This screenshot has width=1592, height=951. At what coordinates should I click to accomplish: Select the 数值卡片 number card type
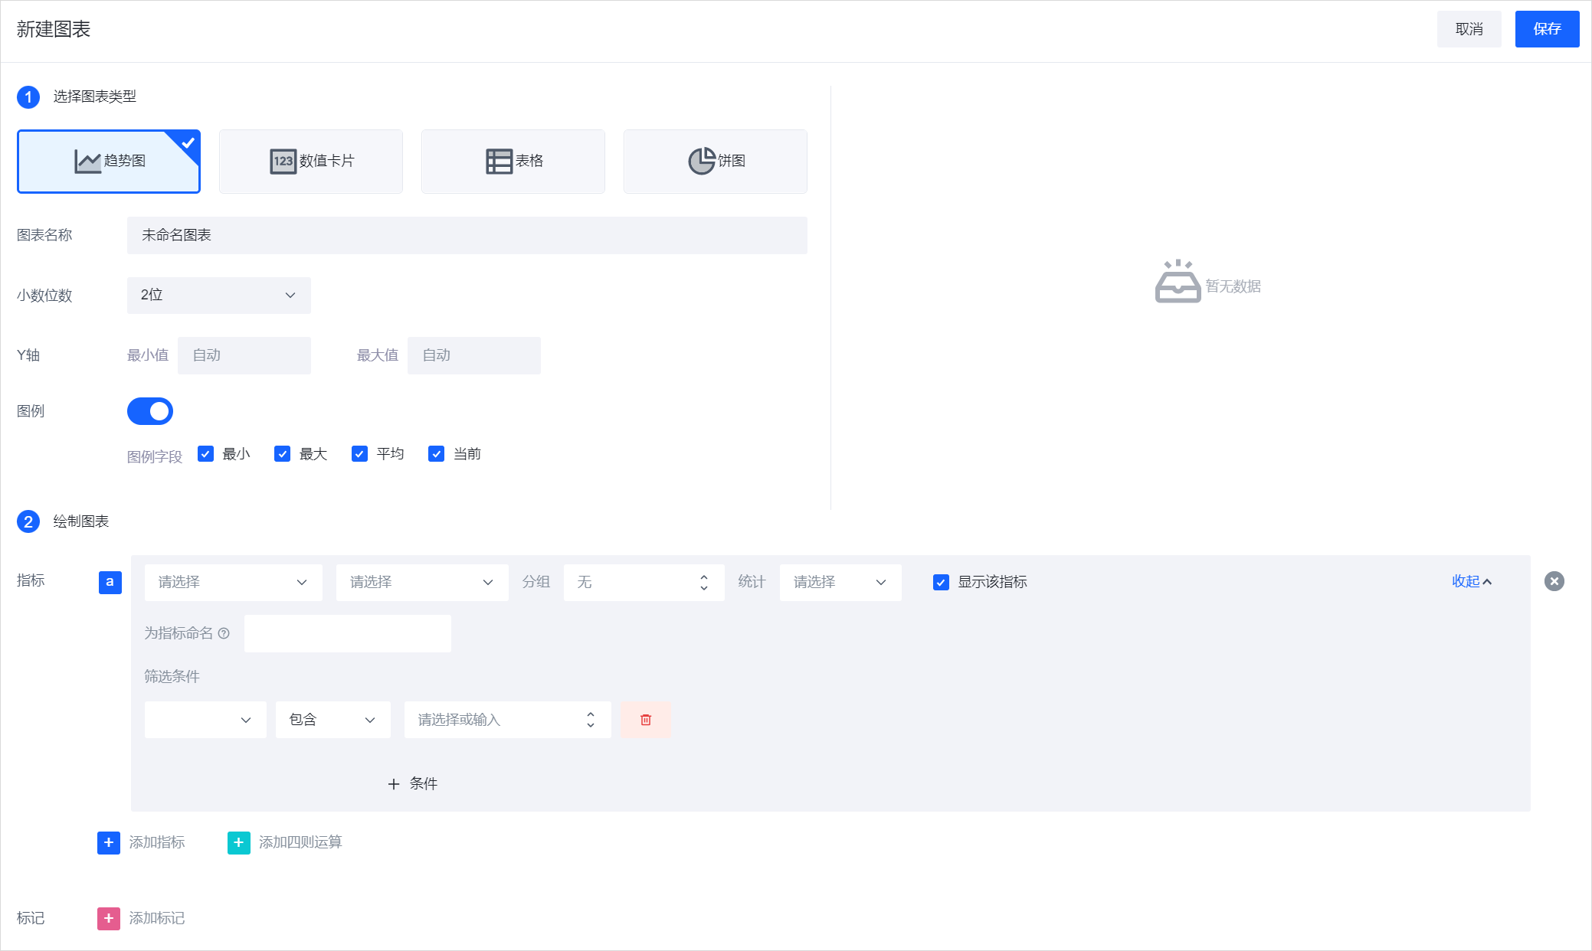pyautogui.click(x=311, y=162)
